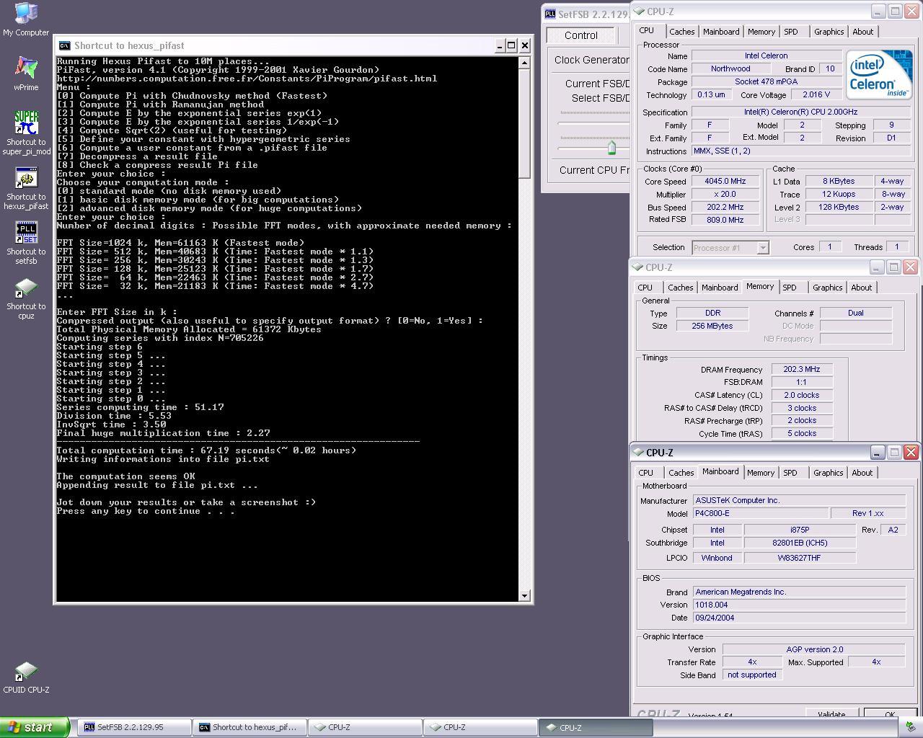923x738 pixels.
Task: Click the Total computation time console line
Action: 206,450
